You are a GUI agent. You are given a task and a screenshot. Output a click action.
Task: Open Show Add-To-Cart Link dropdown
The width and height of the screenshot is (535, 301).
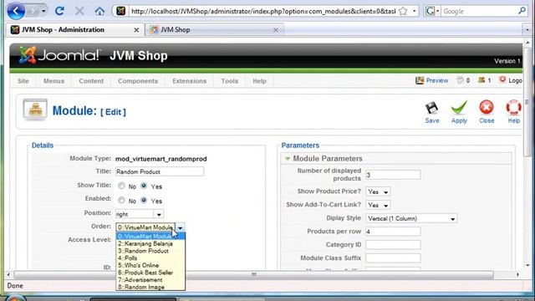coord(378,205)
